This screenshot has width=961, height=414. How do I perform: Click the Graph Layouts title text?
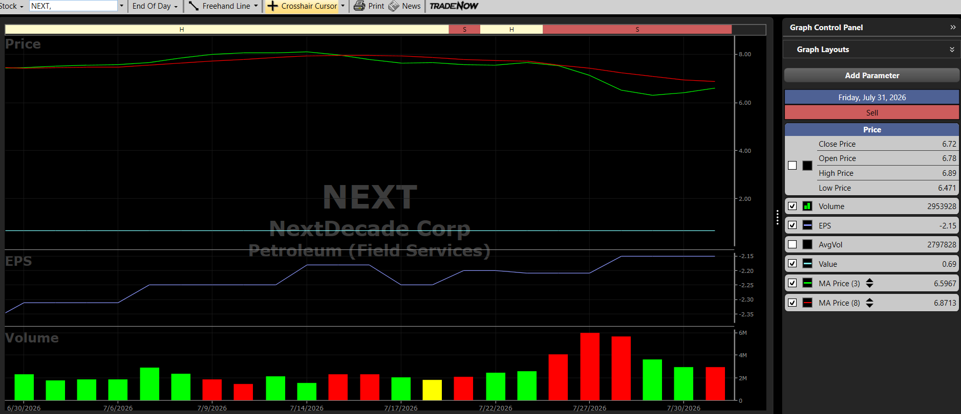823,50
